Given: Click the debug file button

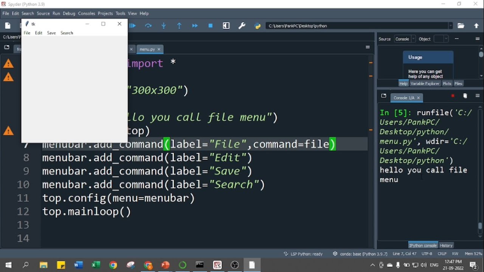Looking at the screenshot, I should pyautogui.click(x=132, y=26).
